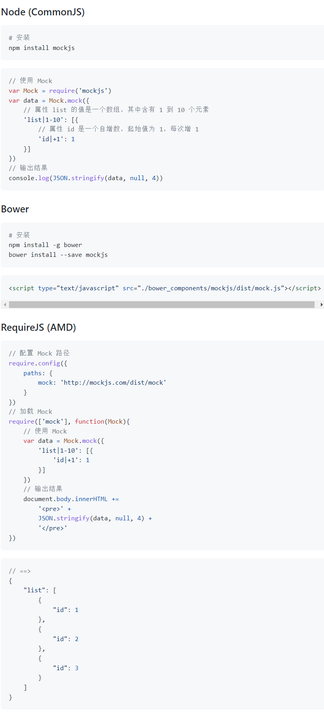Image resolution: width=324 pixels, height=717 pixels.
Task: Click the "require(['mock'], function(Mock){" line
Action: pyautogui.click(x=69, y=422)
